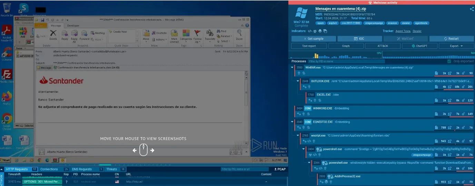Image resolution: width=475 pixels, height=186 pixels.
Task: Switch to the Connections tab
Action: point(54,169)
